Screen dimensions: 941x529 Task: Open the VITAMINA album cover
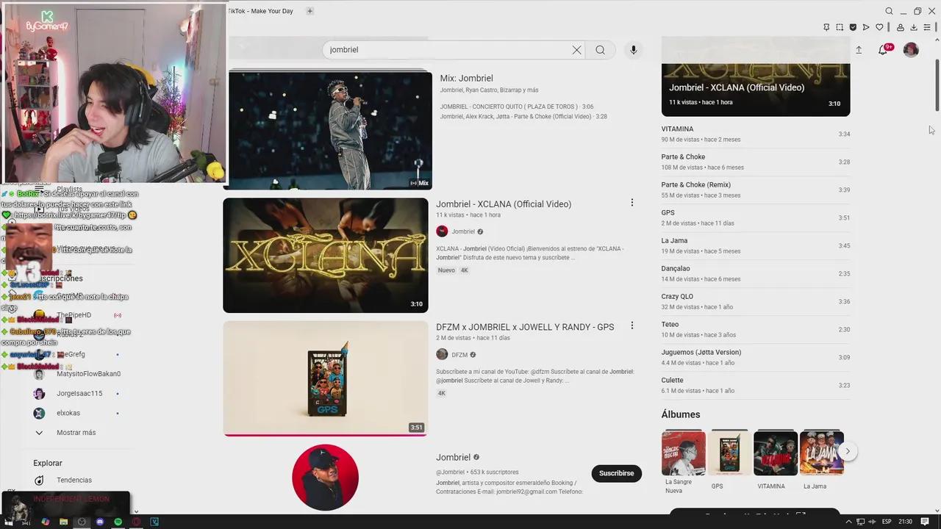[776, 453]
